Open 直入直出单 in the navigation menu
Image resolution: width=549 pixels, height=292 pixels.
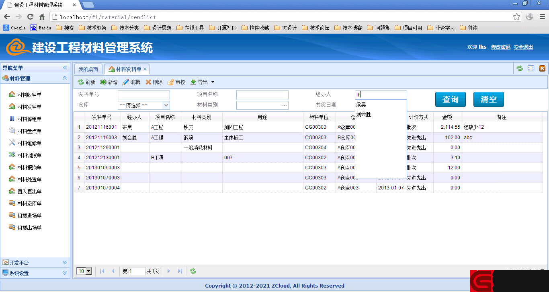(25, 191)
